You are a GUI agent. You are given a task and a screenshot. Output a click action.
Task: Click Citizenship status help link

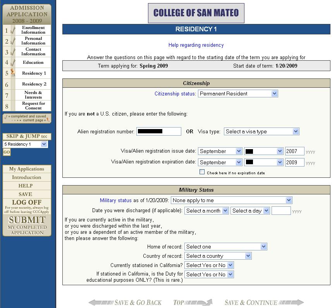[x=175, y=94]
